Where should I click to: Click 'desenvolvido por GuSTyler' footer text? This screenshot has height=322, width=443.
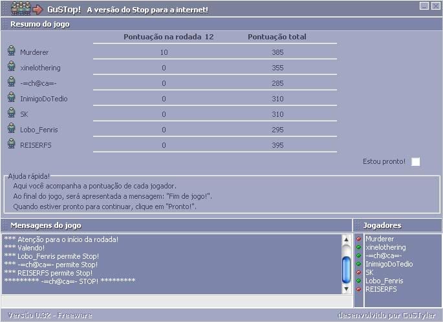[387, 316]
